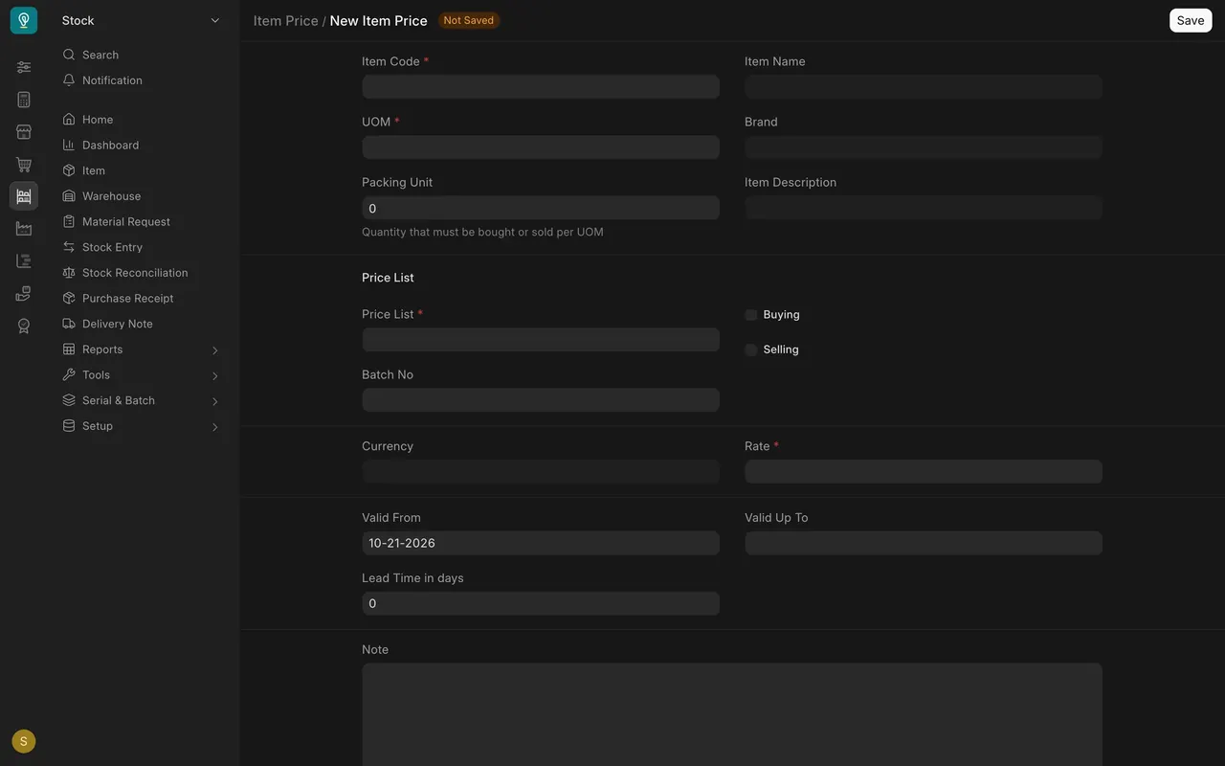
Task: Click the Batch No field
Action: [541, 400]
